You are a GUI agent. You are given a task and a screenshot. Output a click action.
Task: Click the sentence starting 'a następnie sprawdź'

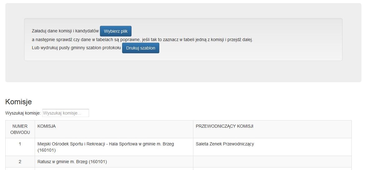(x=142, y=40)
